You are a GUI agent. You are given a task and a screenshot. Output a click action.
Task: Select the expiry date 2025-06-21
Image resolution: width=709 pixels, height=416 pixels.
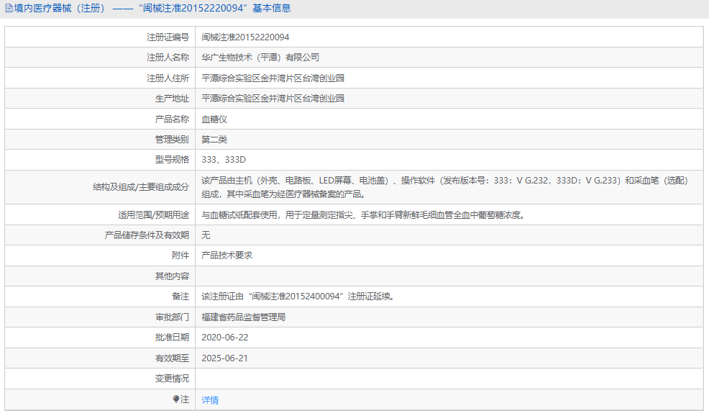[x=225, y=358]
